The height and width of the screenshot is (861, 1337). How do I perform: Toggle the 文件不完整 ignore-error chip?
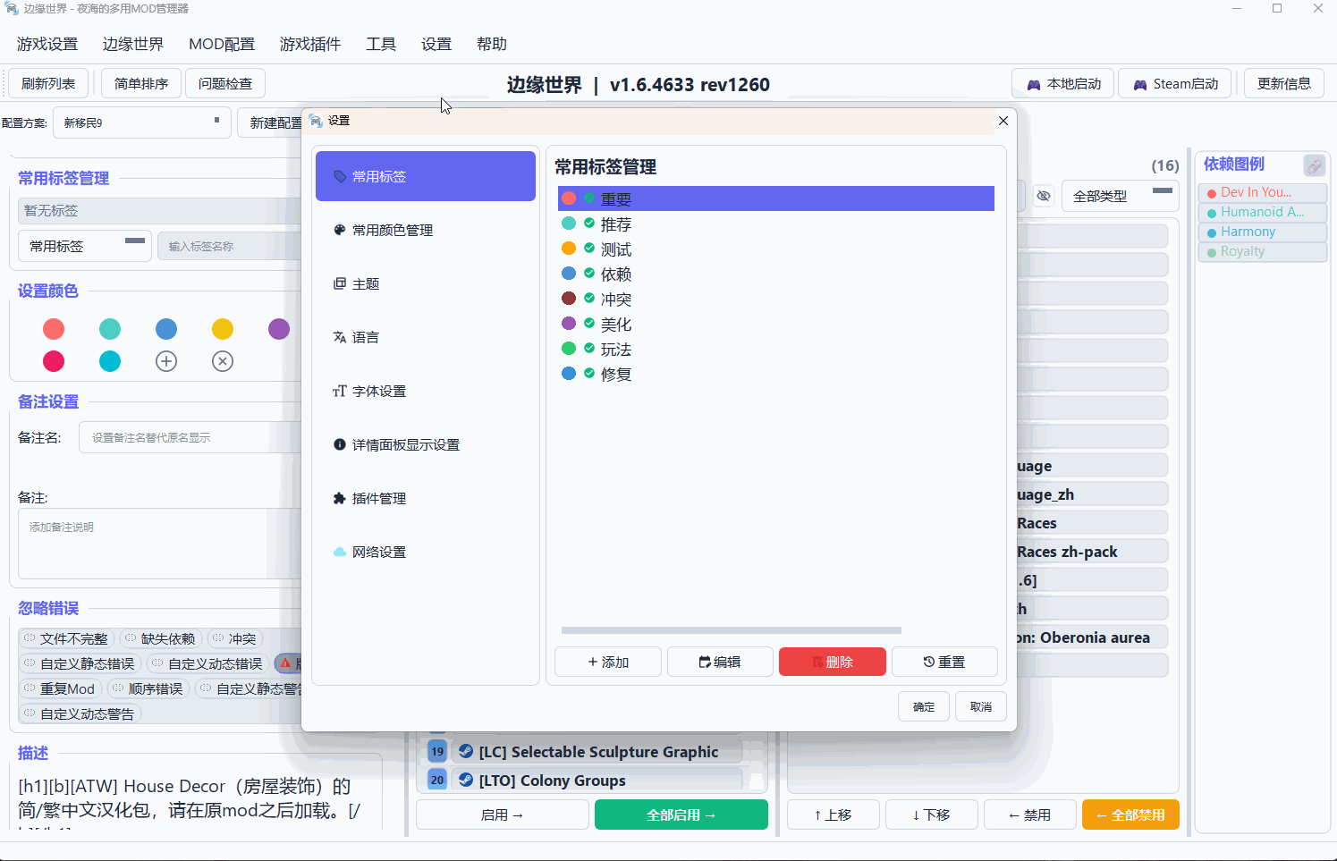click(66, 638)
